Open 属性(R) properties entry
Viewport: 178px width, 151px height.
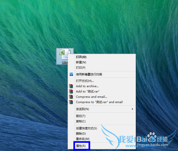pyautogui.click(x=102, y=146)
